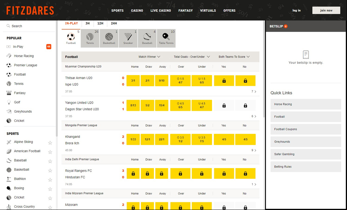Click the empty betslip receipt icon

pos(306,55)
